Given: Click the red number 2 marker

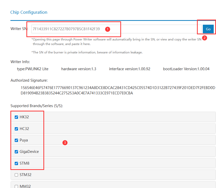Looking at the screenshot, I should 205,38.
